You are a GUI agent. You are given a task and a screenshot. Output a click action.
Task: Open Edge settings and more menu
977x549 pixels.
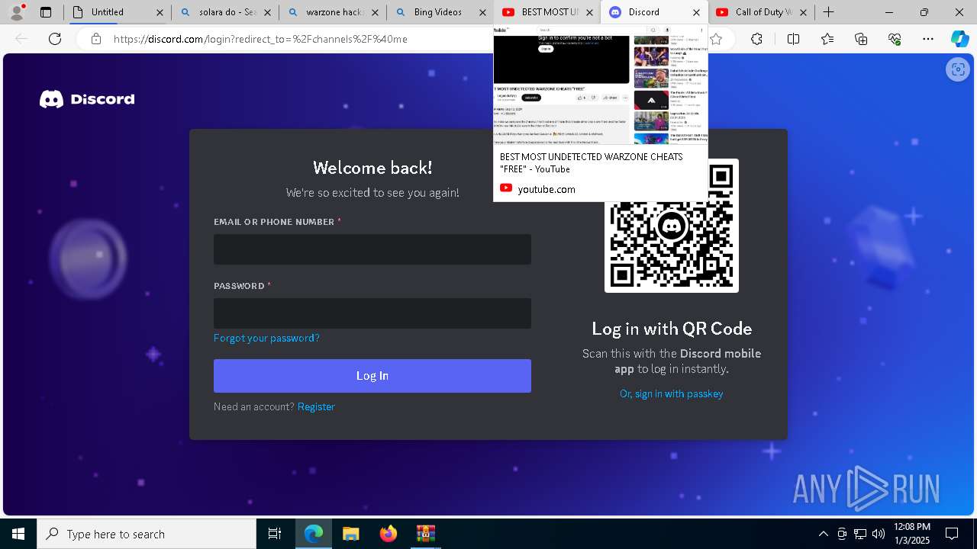click(x=928, y=39)
